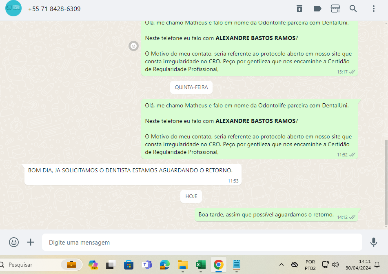Select message 'BOM DIA, JA SOLICITAMOS O DENTISTA'
Viewport: 388px width, 274px height.
(x=133, y=174)
